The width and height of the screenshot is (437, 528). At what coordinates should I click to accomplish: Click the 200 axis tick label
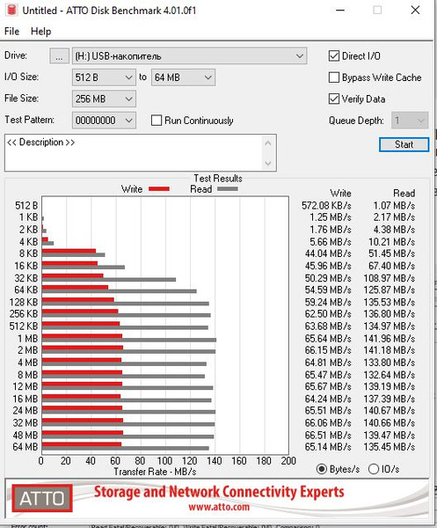coord(288,460)
